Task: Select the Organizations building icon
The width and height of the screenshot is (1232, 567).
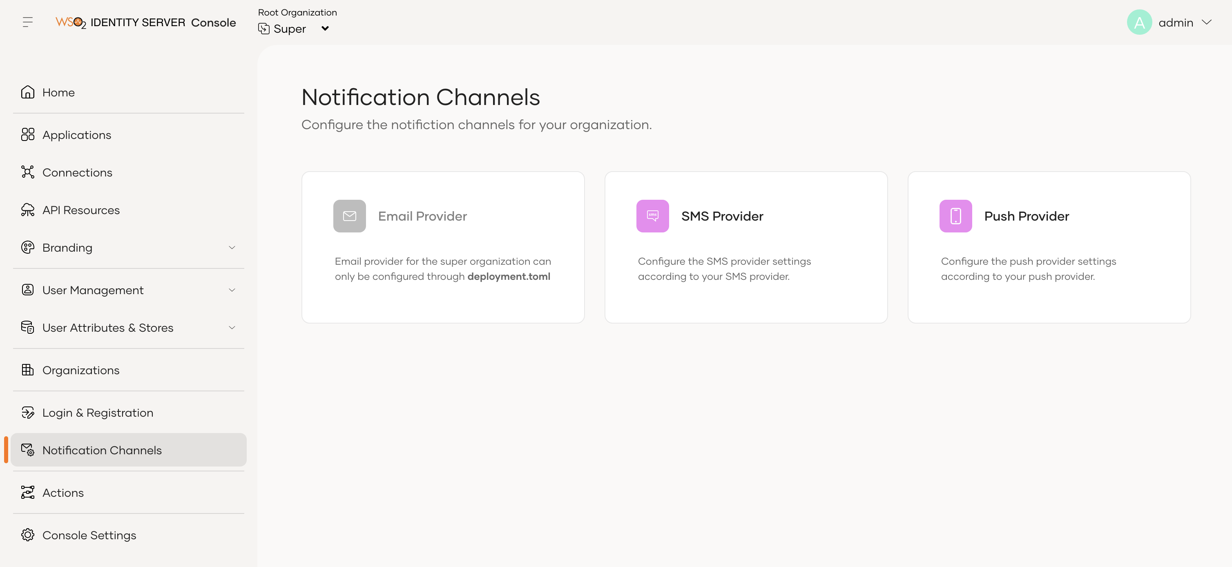Action: coord(28,370)
